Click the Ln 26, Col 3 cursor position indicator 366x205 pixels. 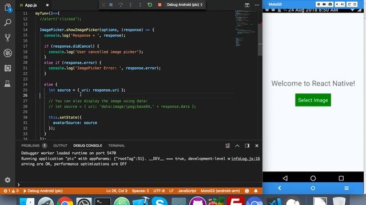117,191
